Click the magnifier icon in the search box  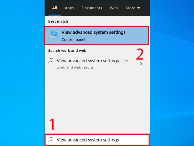pyautogui.click(x=51, y=140)
